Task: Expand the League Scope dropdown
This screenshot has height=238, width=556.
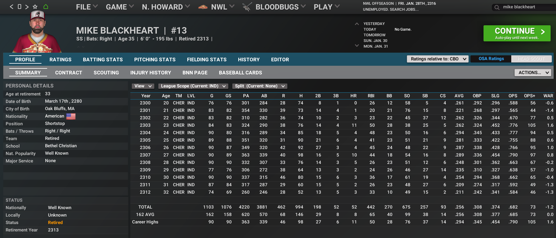Action: (x=193, y=86)
